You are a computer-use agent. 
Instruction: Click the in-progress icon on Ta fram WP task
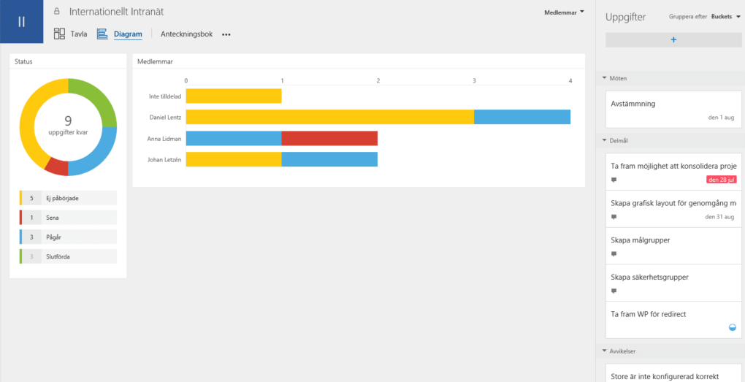(732, 327)
